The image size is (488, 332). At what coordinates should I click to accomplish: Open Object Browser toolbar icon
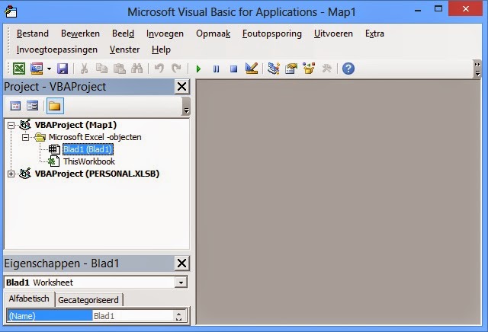309,69
